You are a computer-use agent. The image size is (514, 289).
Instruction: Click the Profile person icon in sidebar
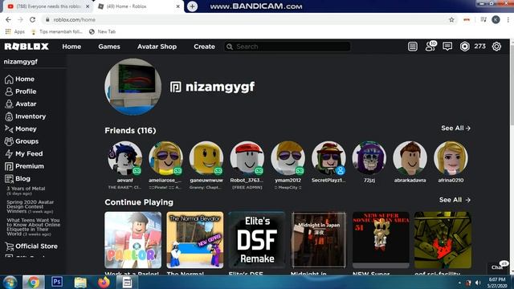tap(9, 92)
